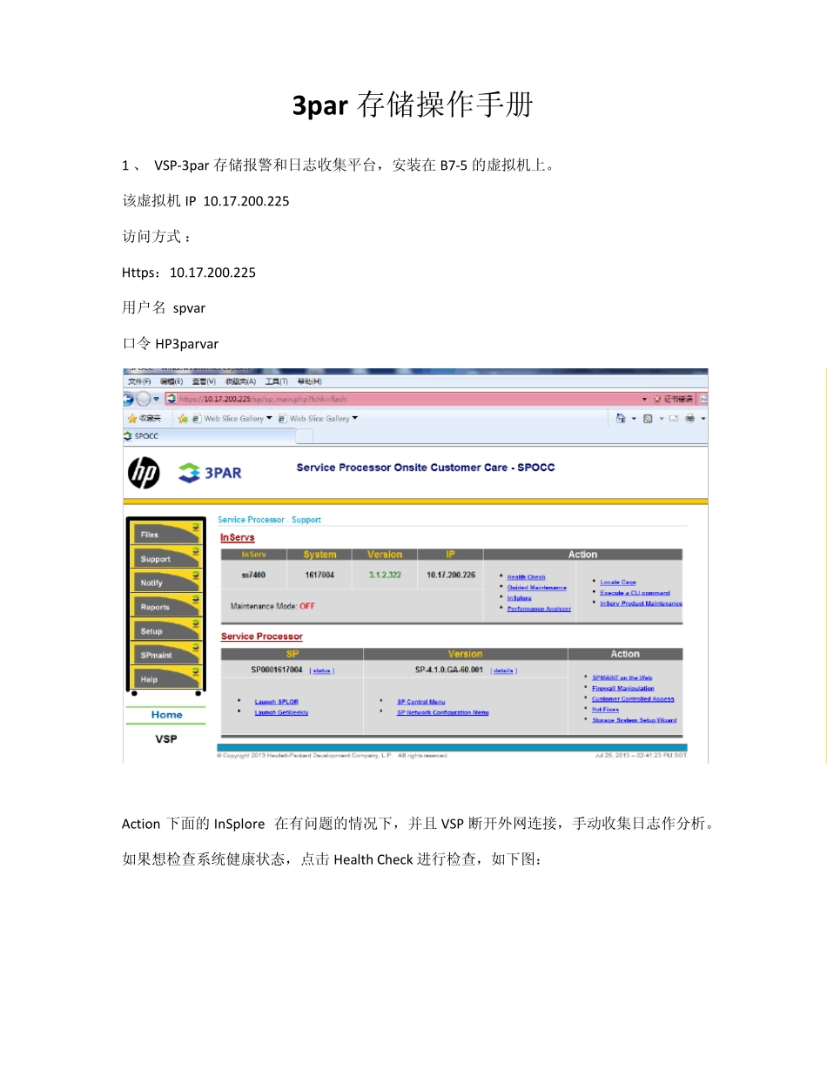This screenshot has width=827, height=1071.
Task: Click SPMAINT on the Web link
Action: click(622, 677)
